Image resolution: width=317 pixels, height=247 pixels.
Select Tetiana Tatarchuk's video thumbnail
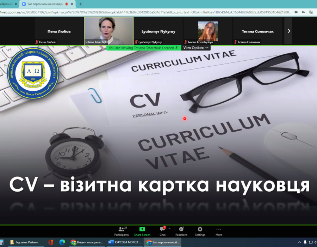tap(109, 31)
